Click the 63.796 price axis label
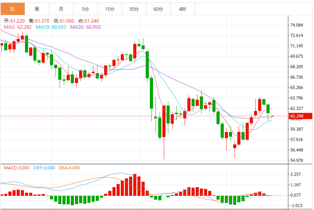This screenshot has width=314, height=210. (x=297, y=98)
